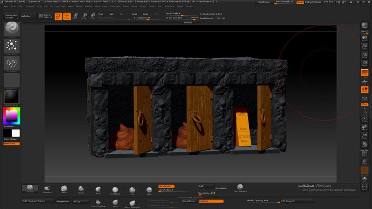The image size is (372, 209).
Task: Open the current brush thumbnail picker
Action: pyautogui.click(x=12, y=29)
